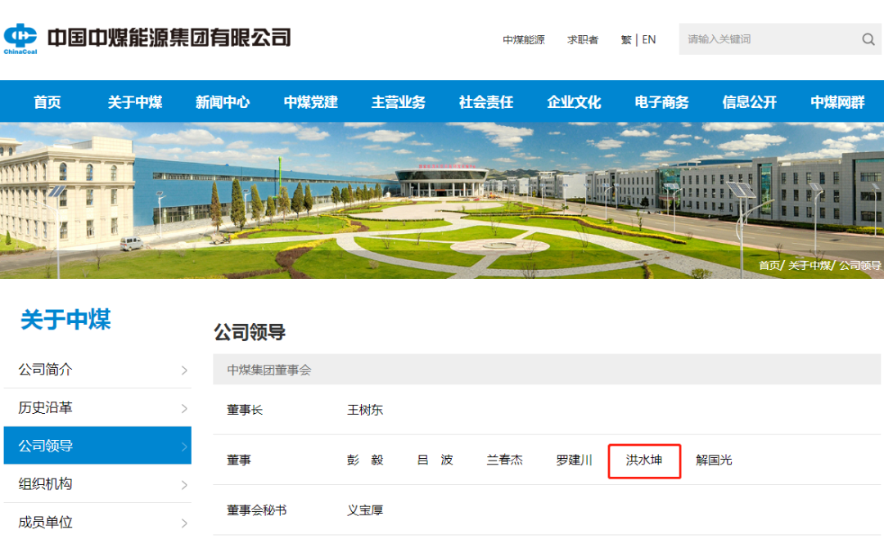Click the chevron beside 公司领导 sidebar item
This screenshot has height=539, width=884.
(184, 447)
